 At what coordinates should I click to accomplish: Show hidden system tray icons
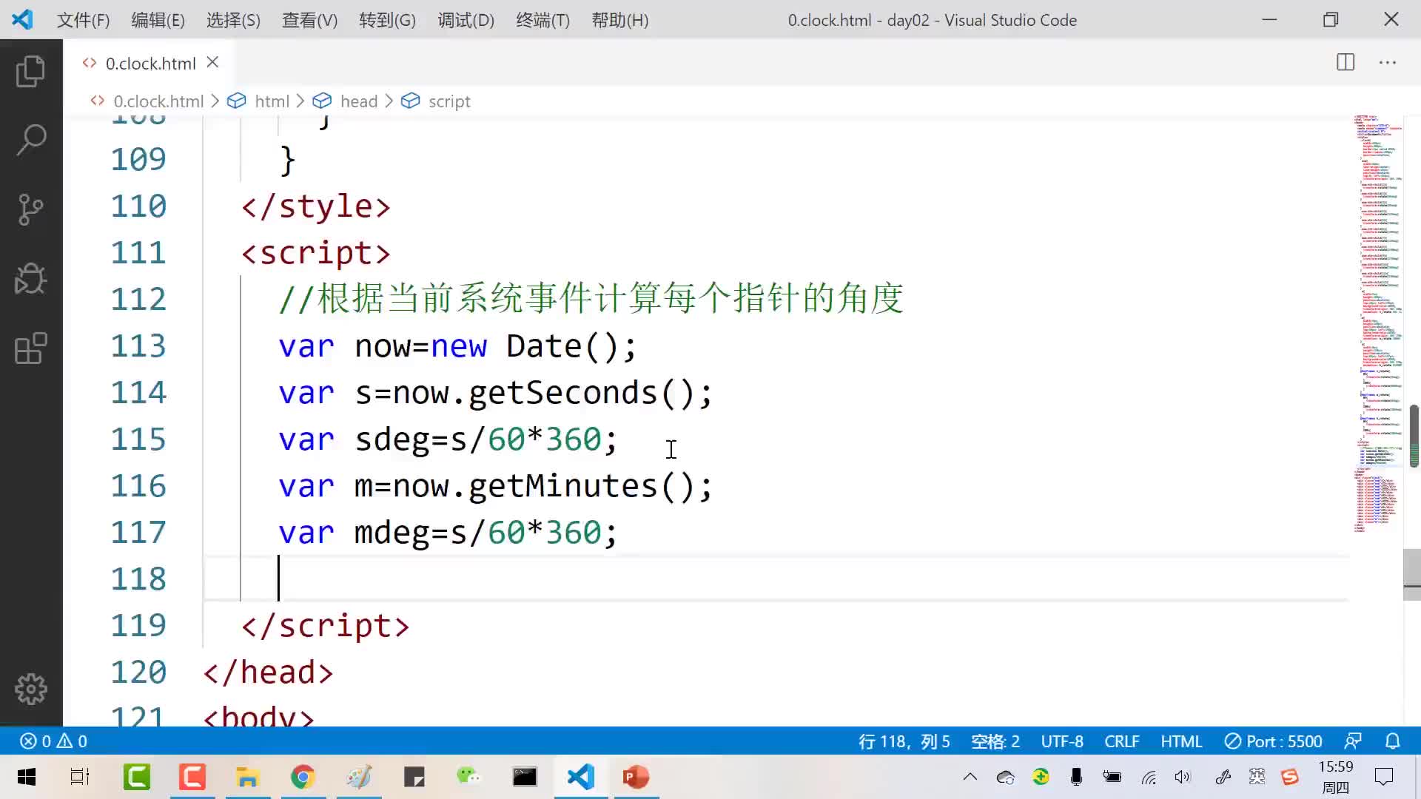point(970,777)
